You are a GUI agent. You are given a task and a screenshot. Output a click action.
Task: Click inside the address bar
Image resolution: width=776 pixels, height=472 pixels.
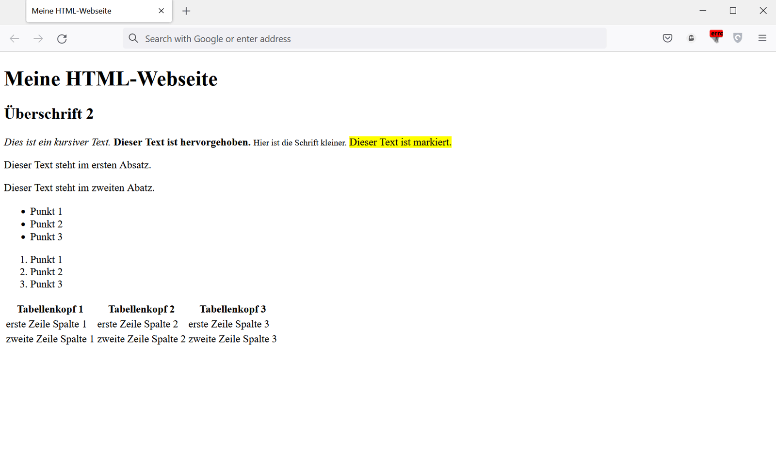[339, 38]
